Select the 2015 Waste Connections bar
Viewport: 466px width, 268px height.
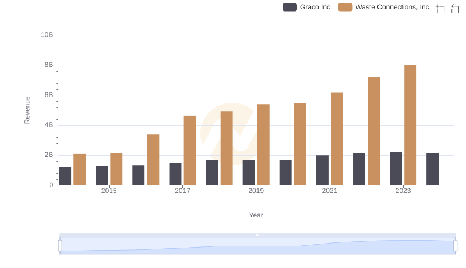pyautogui.click(x=116, y=169)
